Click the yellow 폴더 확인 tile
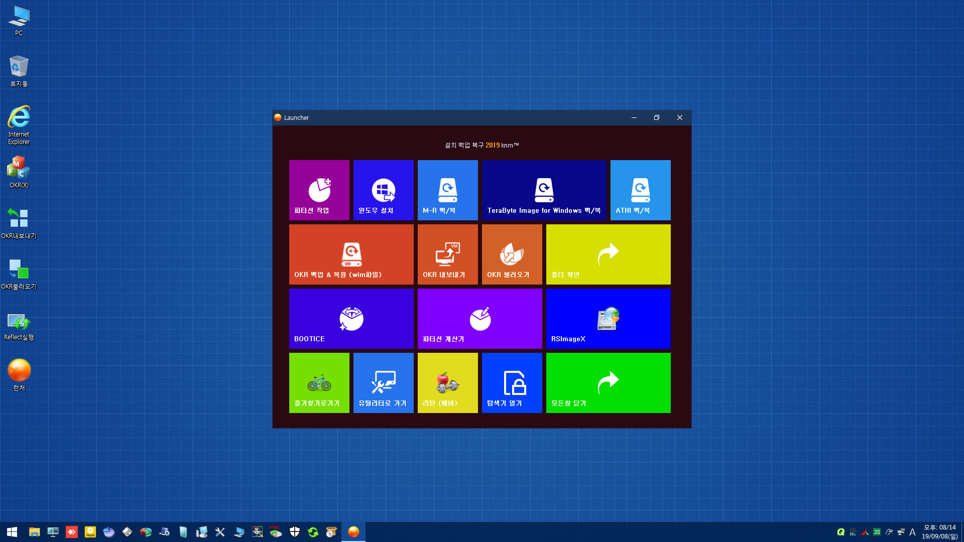The width and height of the screenshot is (964, 542). point(608,254)
